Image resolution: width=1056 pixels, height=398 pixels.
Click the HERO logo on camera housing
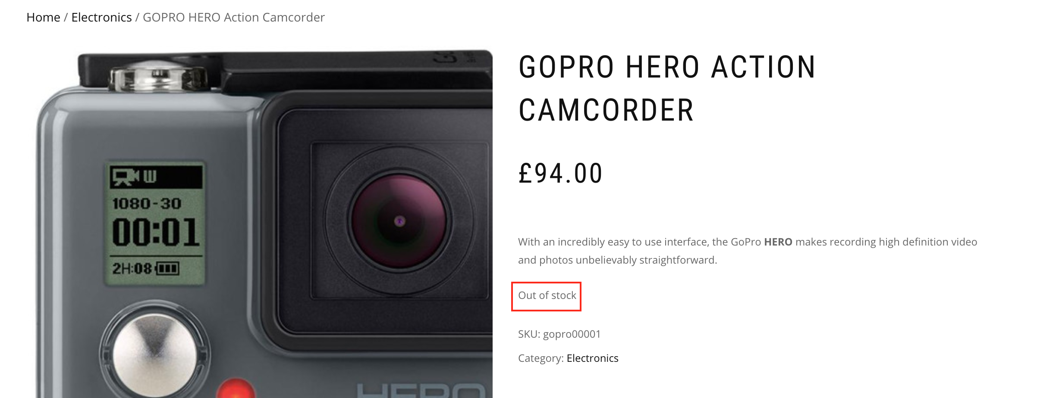click(421, 391)
